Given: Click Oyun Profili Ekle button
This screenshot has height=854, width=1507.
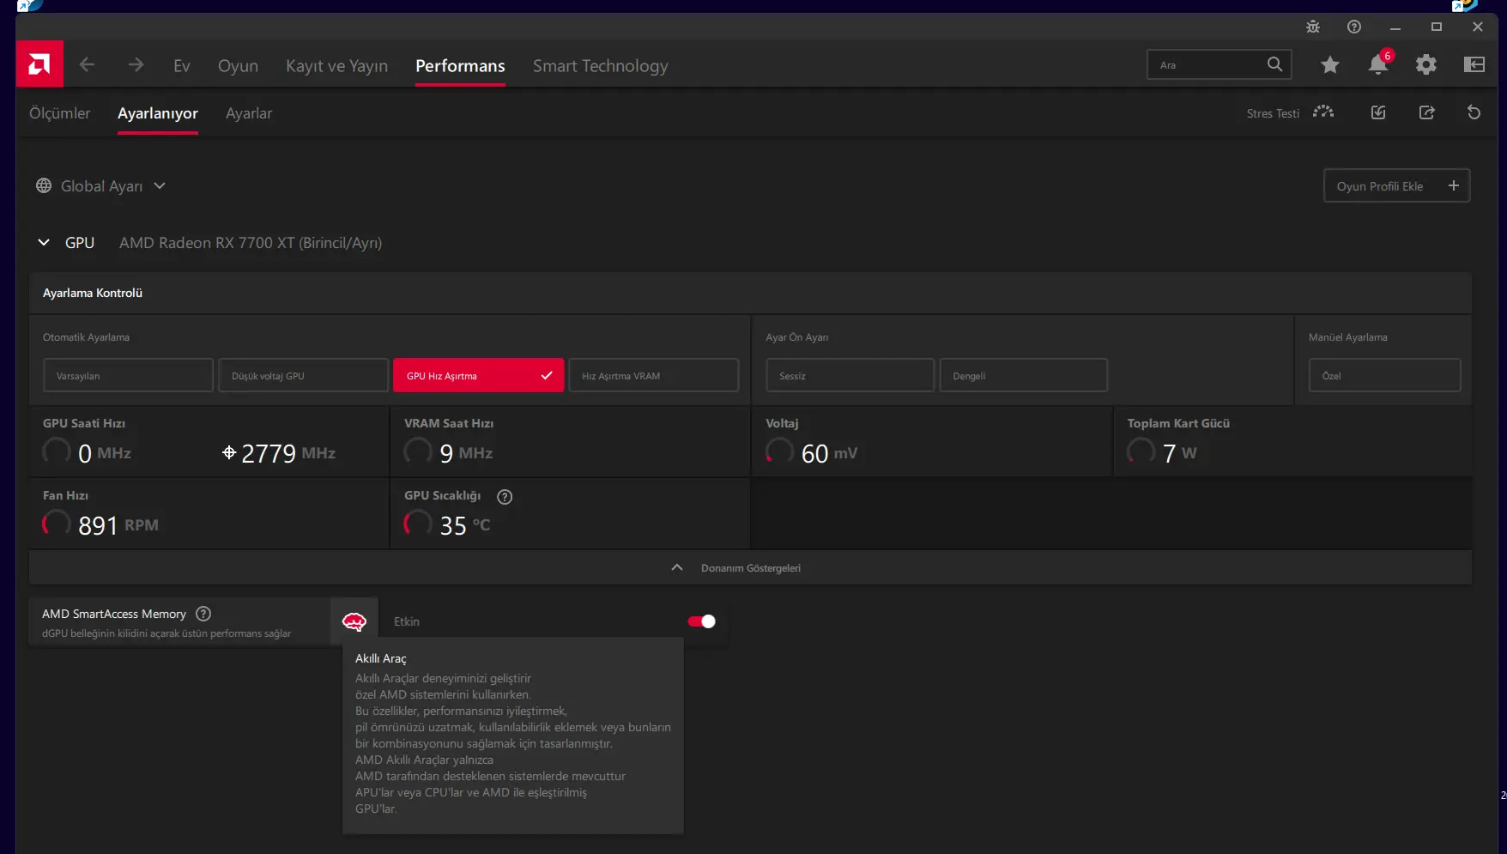Looking at the screenshot, I should pyautogui.click(x=1396, y=185).
